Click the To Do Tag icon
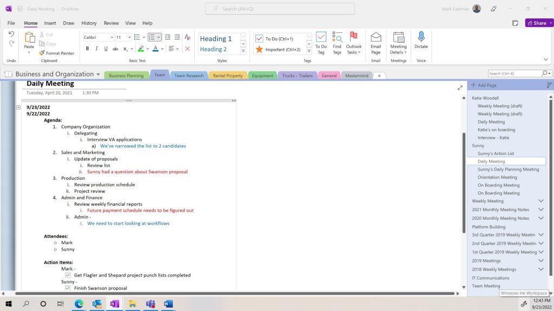The height and width of the screenshot is (311, 554). (x=321, y=37)
